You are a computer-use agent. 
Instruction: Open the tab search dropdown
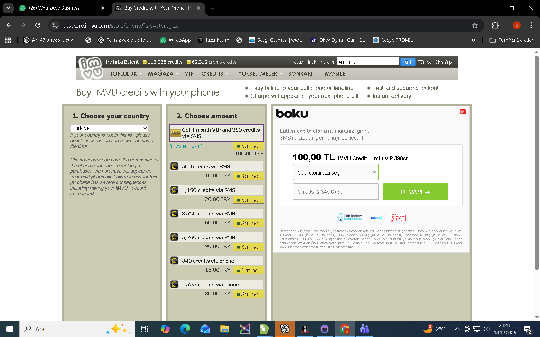(x=8, y=8)
